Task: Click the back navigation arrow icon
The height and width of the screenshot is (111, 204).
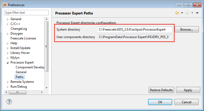Action: click(x=177, y=13)
